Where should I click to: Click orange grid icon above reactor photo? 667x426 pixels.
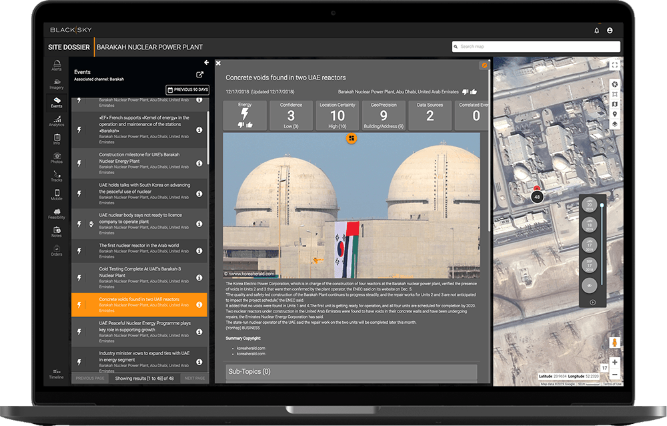tap(352, 138)
